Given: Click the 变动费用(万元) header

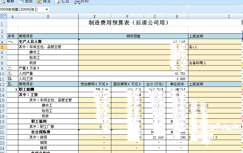Looking at the screenshot, I should tap(95, 84).
